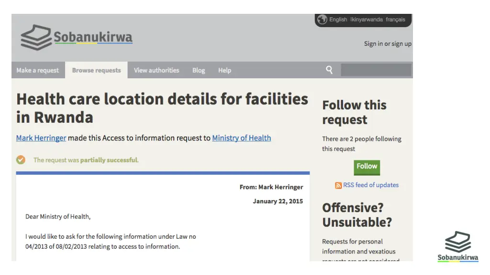Click the 'Offensive? Unsuitable?' heading
This screenshot has height=275, width=490.
[x=357, y=215]
